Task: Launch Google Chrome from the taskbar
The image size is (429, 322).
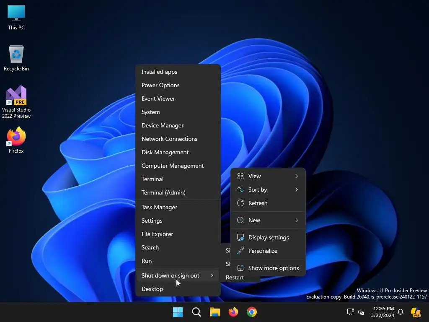Action: (x=252, y=312)
